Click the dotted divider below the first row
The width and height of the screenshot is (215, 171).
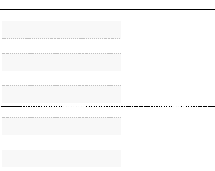click(x=64, y=42)
